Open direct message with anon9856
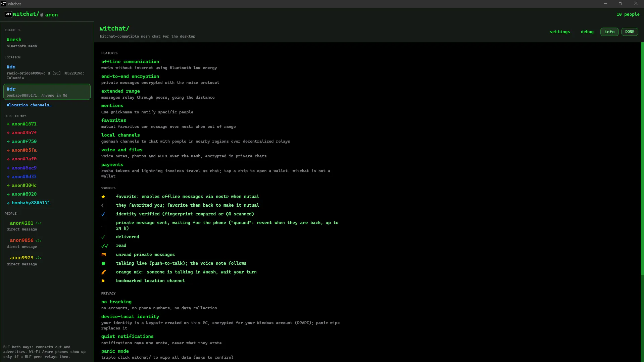Screen dimensions: 644x362 click(47, 244)
